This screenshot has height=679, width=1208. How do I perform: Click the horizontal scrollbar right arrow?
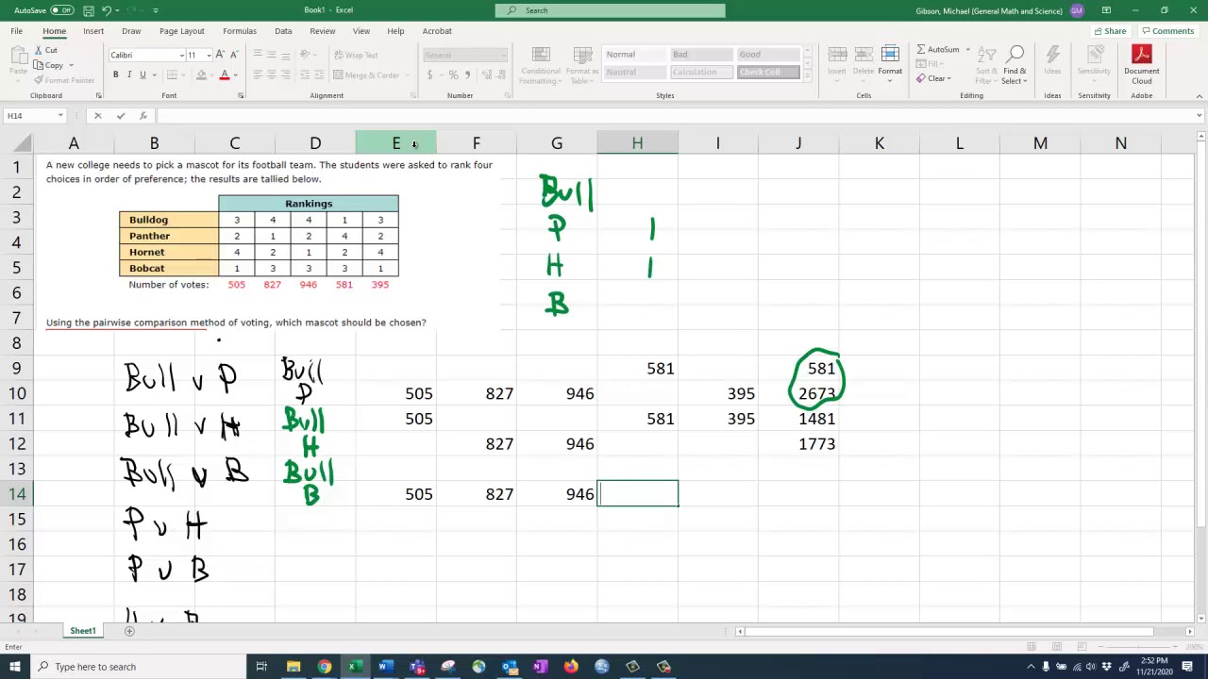point(1189,631)
